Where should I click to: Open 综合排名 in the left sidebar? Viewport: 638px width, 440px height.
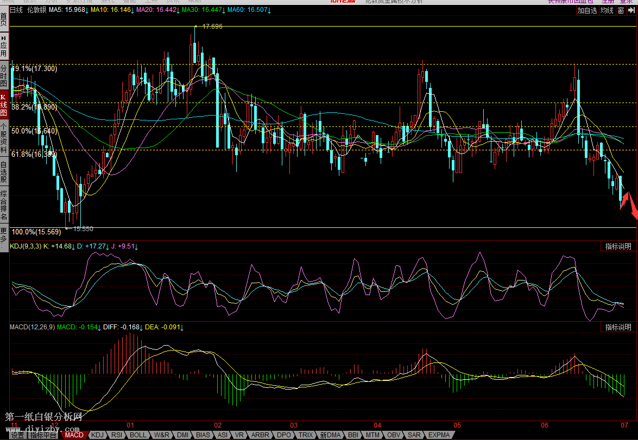(4, 206)
